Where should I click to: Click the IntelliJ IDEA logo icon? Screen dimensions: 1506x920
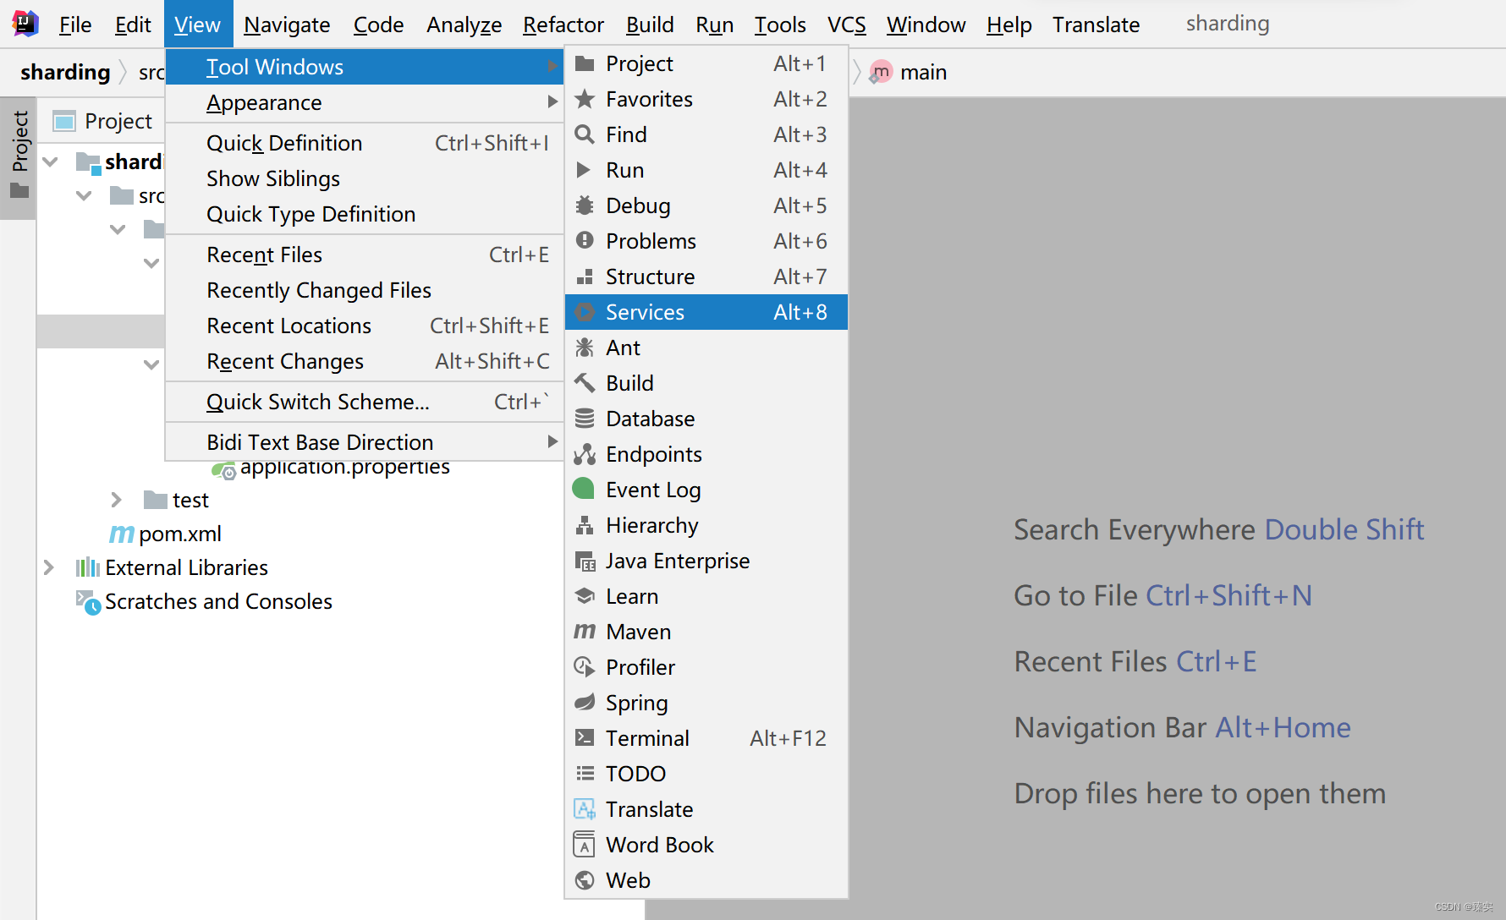25,24
